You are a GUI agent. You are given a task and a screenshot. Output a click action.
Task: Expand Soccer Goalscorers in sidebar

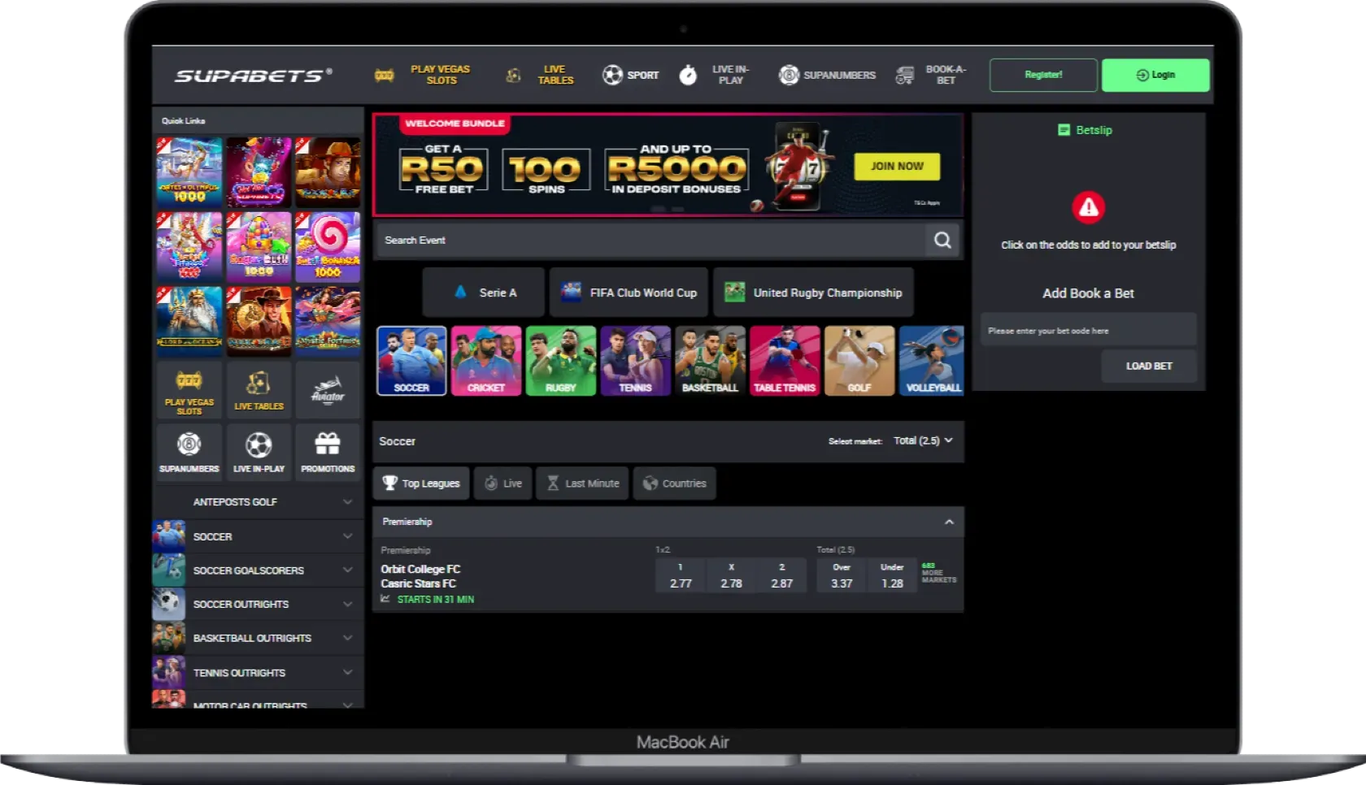coord(258,570)
